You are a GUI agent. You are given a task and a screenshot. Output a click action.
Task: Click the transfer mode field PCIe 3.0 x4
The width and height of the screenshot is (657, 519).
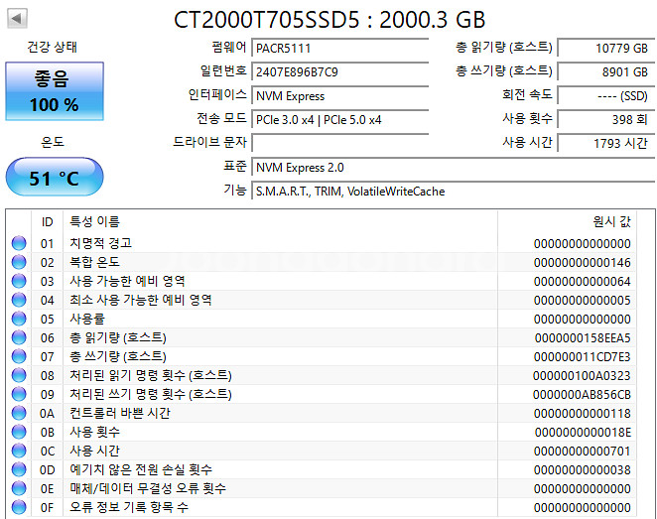point(339,120)
